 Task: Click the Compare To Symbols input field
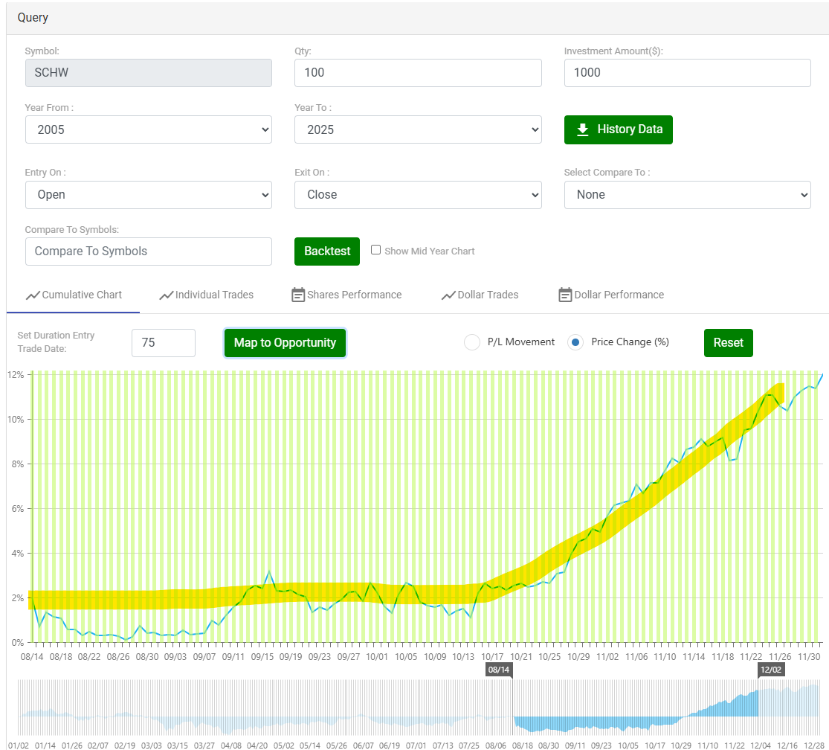click(149, 251)
